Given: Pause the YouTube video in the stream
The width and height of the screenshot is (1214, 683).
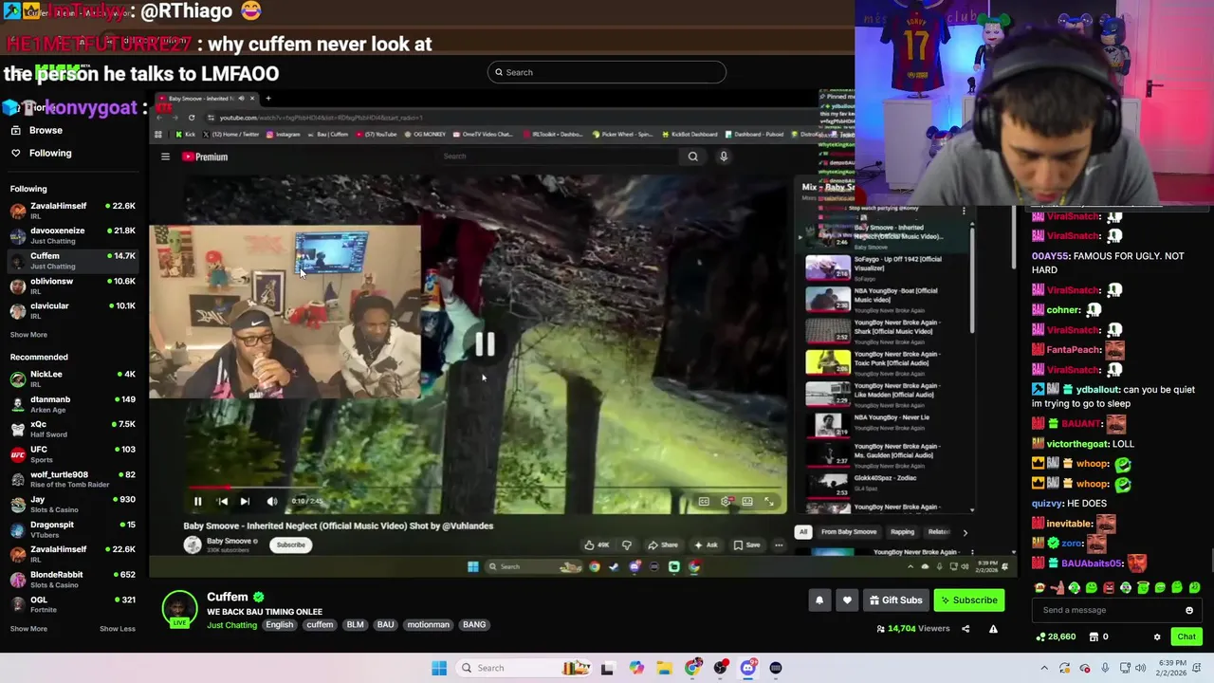Looking at the screenshot, I should point(197,502).
